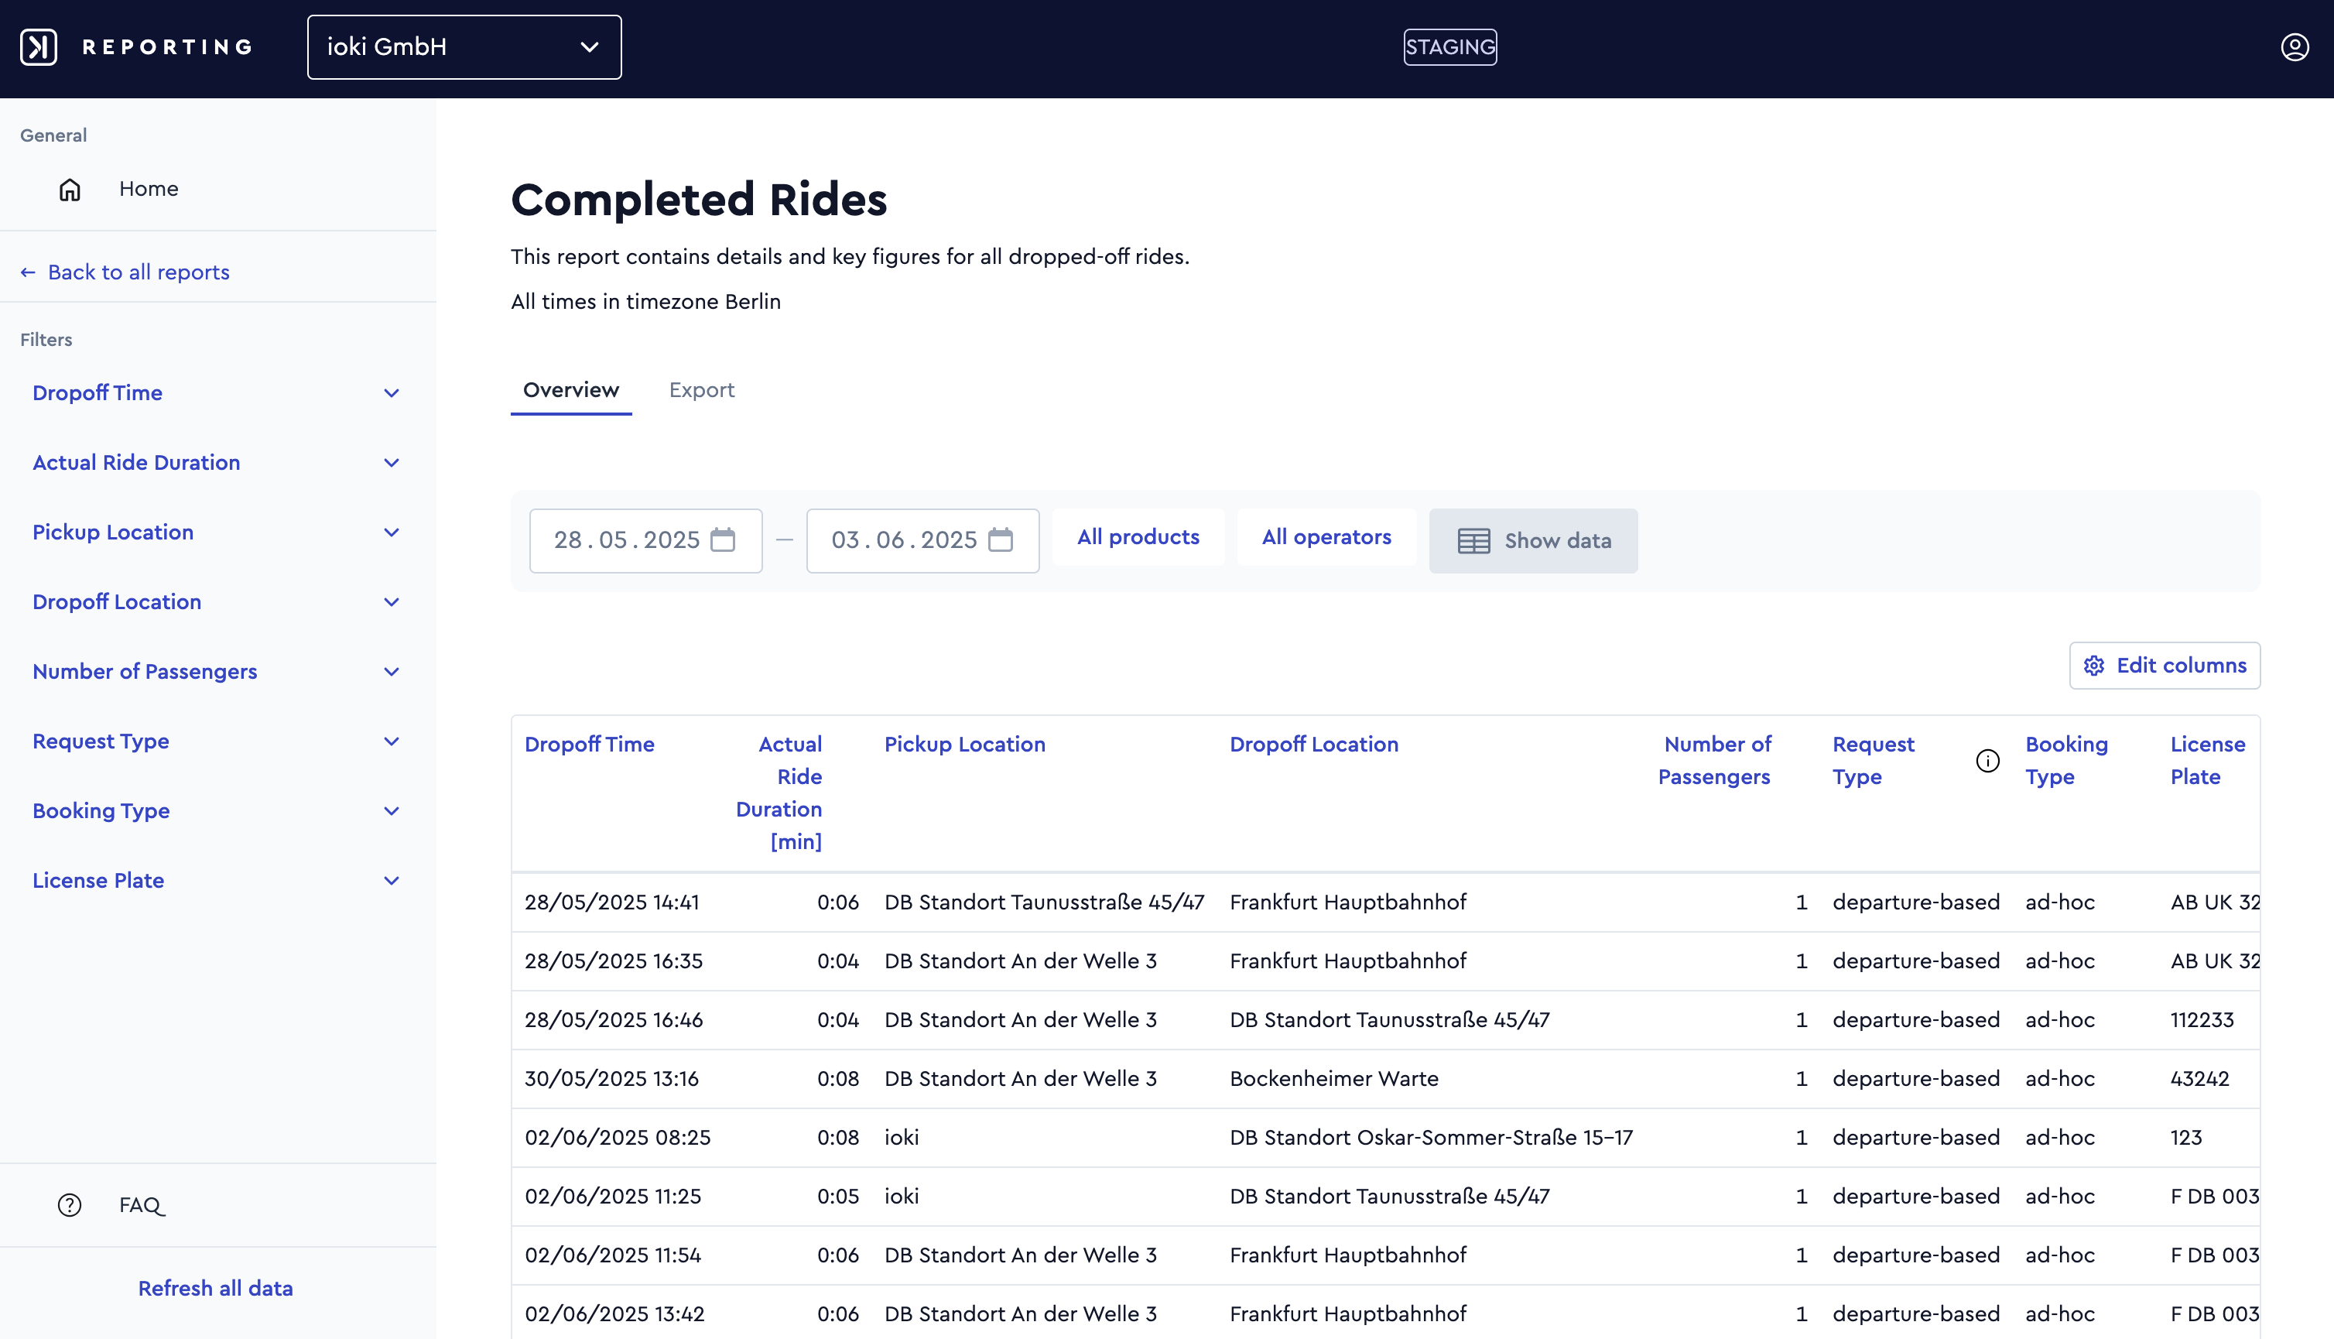The width and height of the screenshot is (2334, 1339).
Task: Select the 28/05/2025 14:41 dropoff cell
Action: tap(612, 902)
